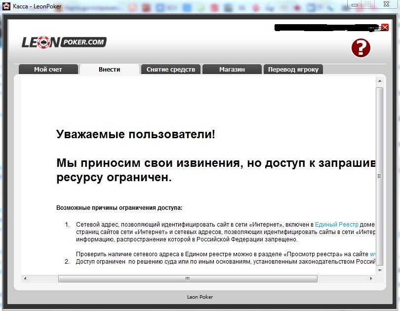Click the horizontal scrollbar right arrow
This screenshot has width=400, height=311.
[x=371, y=279]
